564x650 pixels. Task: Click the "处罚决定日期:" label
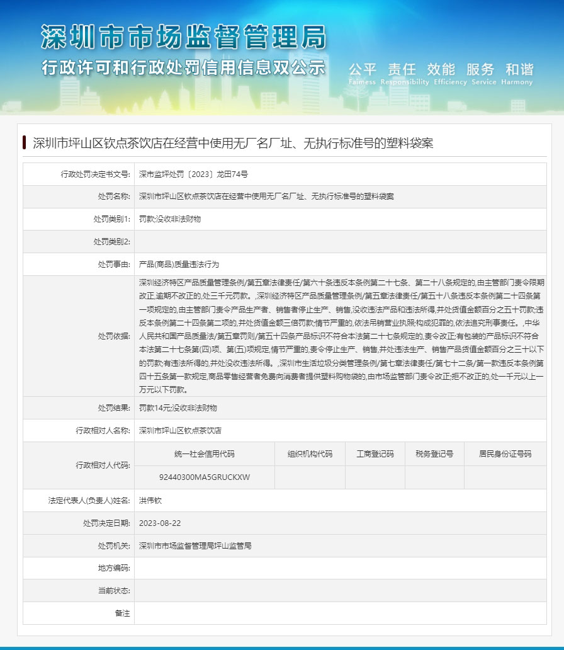(x=106, y=523)
